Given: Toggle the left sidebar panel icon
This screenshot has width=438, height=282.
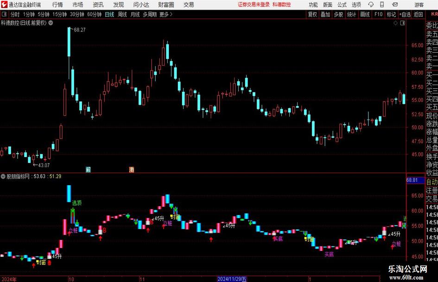Looking at the screenshot, I should click(4, 14).
